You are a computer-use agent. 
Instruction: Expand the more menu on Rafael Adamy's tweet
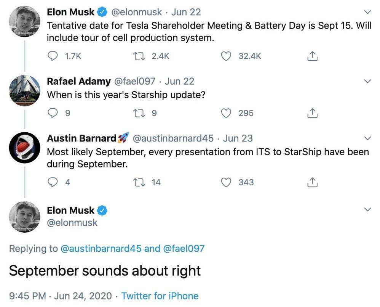click(x=367, y=81)
